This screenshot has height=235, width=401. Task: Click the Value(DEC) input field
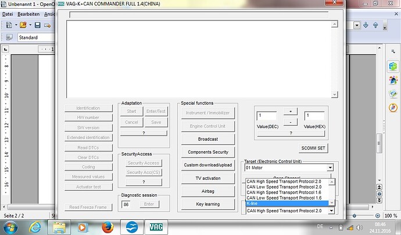[267, 116]
